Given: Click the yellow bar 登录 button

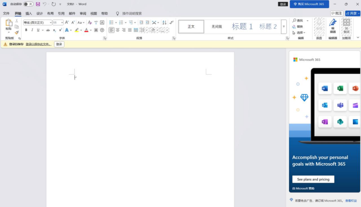Looking at the screenshot, I should click(x=59, y=44).
